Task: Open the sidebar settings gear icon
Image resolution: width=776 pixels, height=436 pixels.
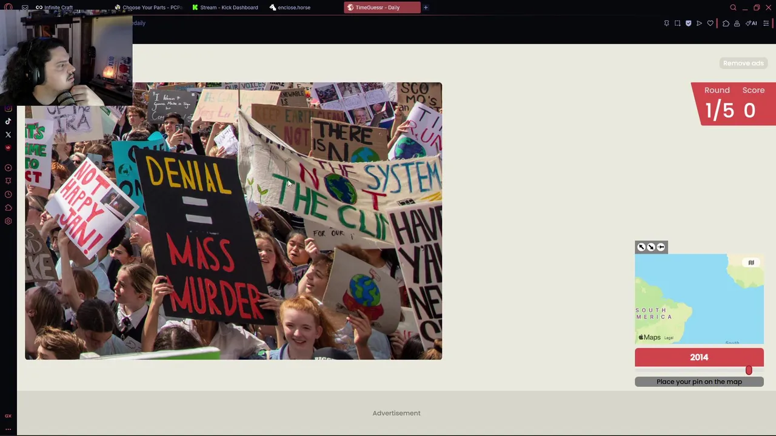Action: coord(8,221)
